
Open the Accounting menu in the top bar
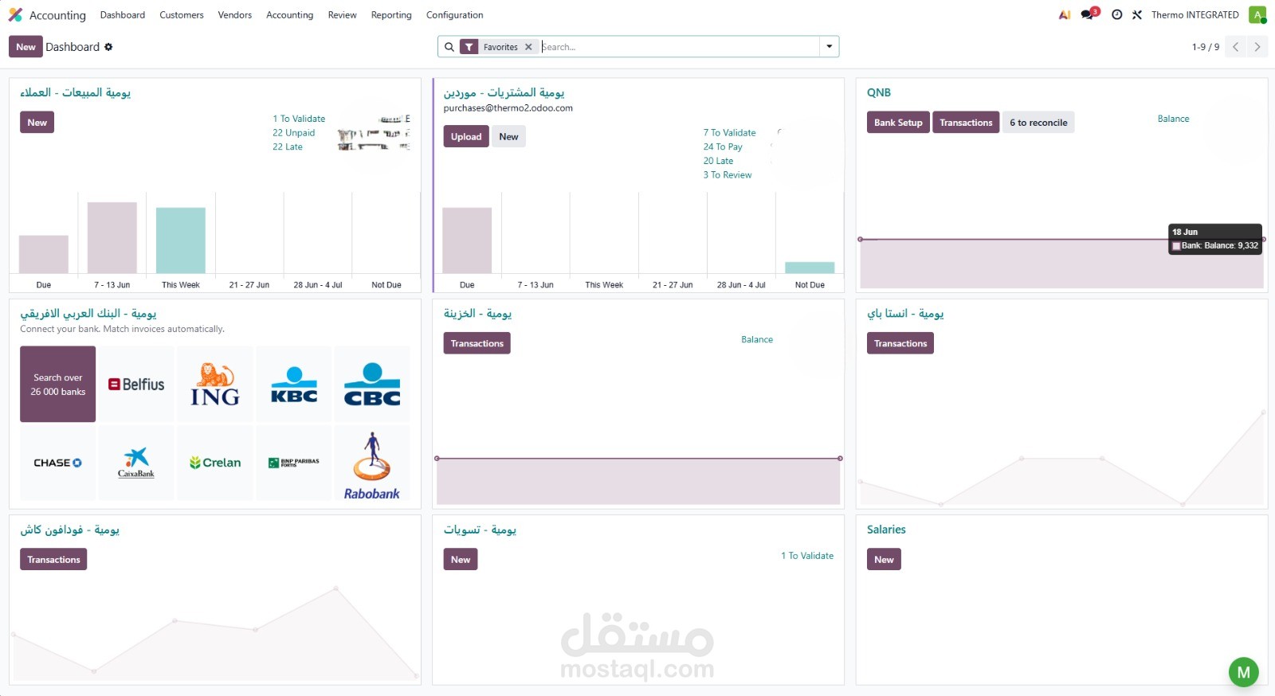(x=290, y=15)
